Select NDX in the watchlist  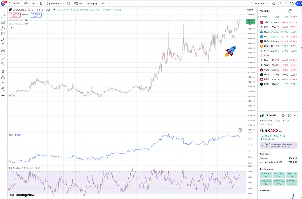(x=279, y=32)
